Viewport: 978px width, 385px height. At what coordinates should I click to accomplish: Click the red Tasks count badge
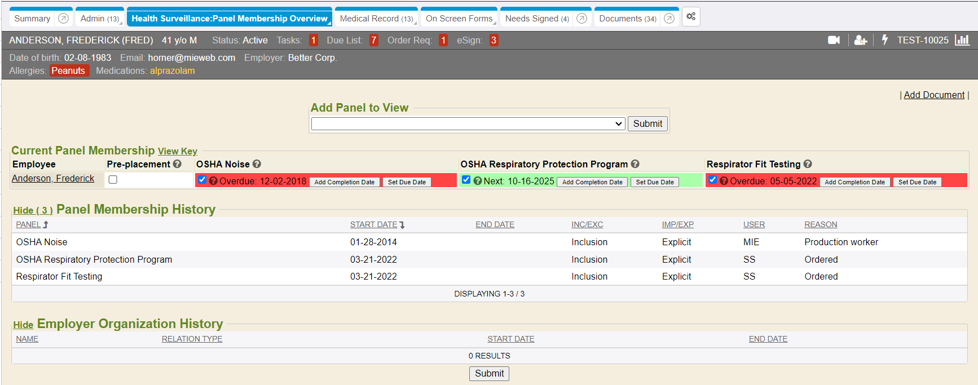tap(314, 40)
